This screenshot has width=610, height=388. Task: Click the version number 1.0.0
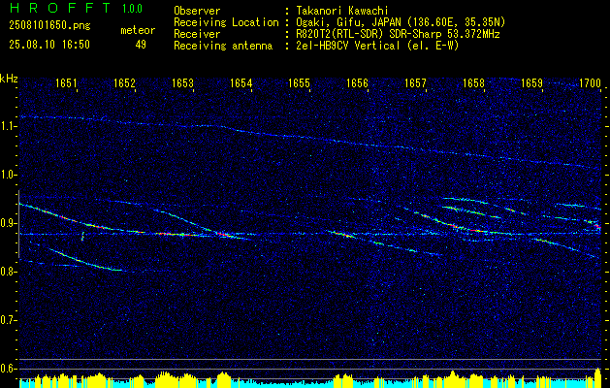(x=132, y=9)
